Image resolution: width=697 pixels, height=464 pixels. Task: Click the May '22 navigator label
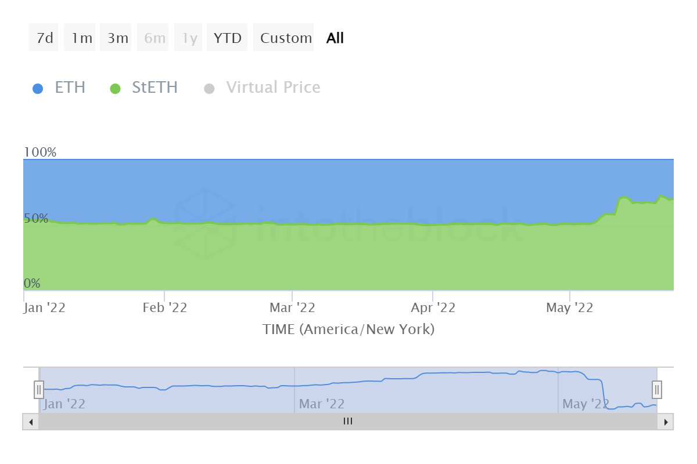pos(585,404)
